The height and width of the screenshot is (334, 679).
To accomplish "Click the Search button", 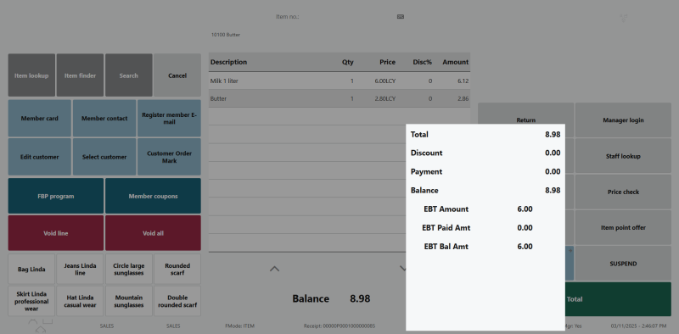I will [129, 75].
